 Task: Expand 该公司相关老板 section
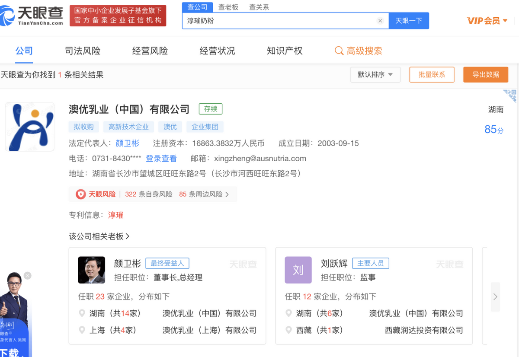(x=99, y=236)
